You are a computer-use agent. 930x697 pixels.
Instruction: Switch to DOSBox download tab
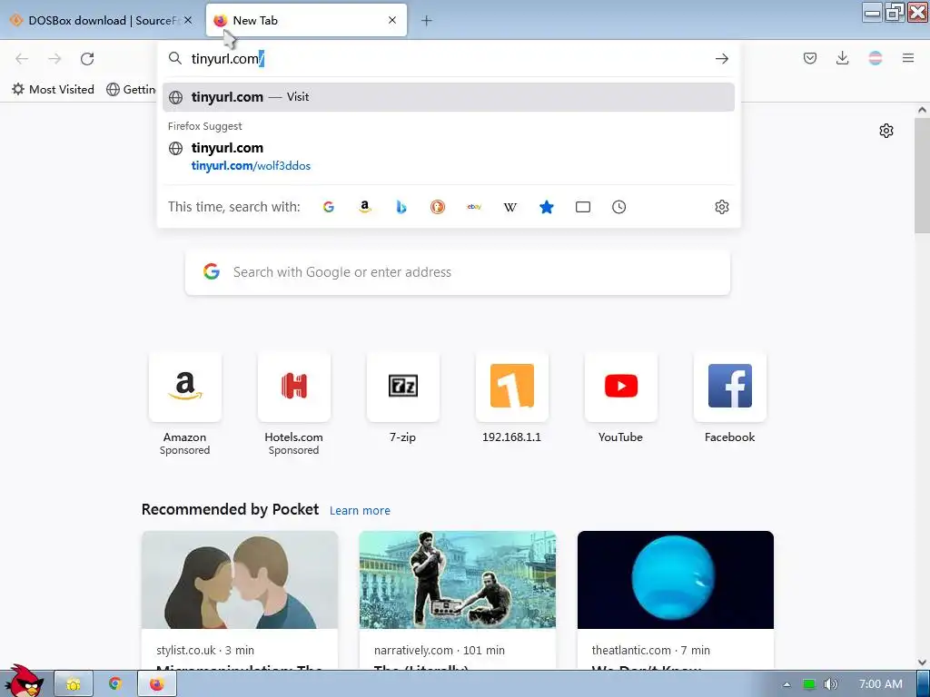101,21
